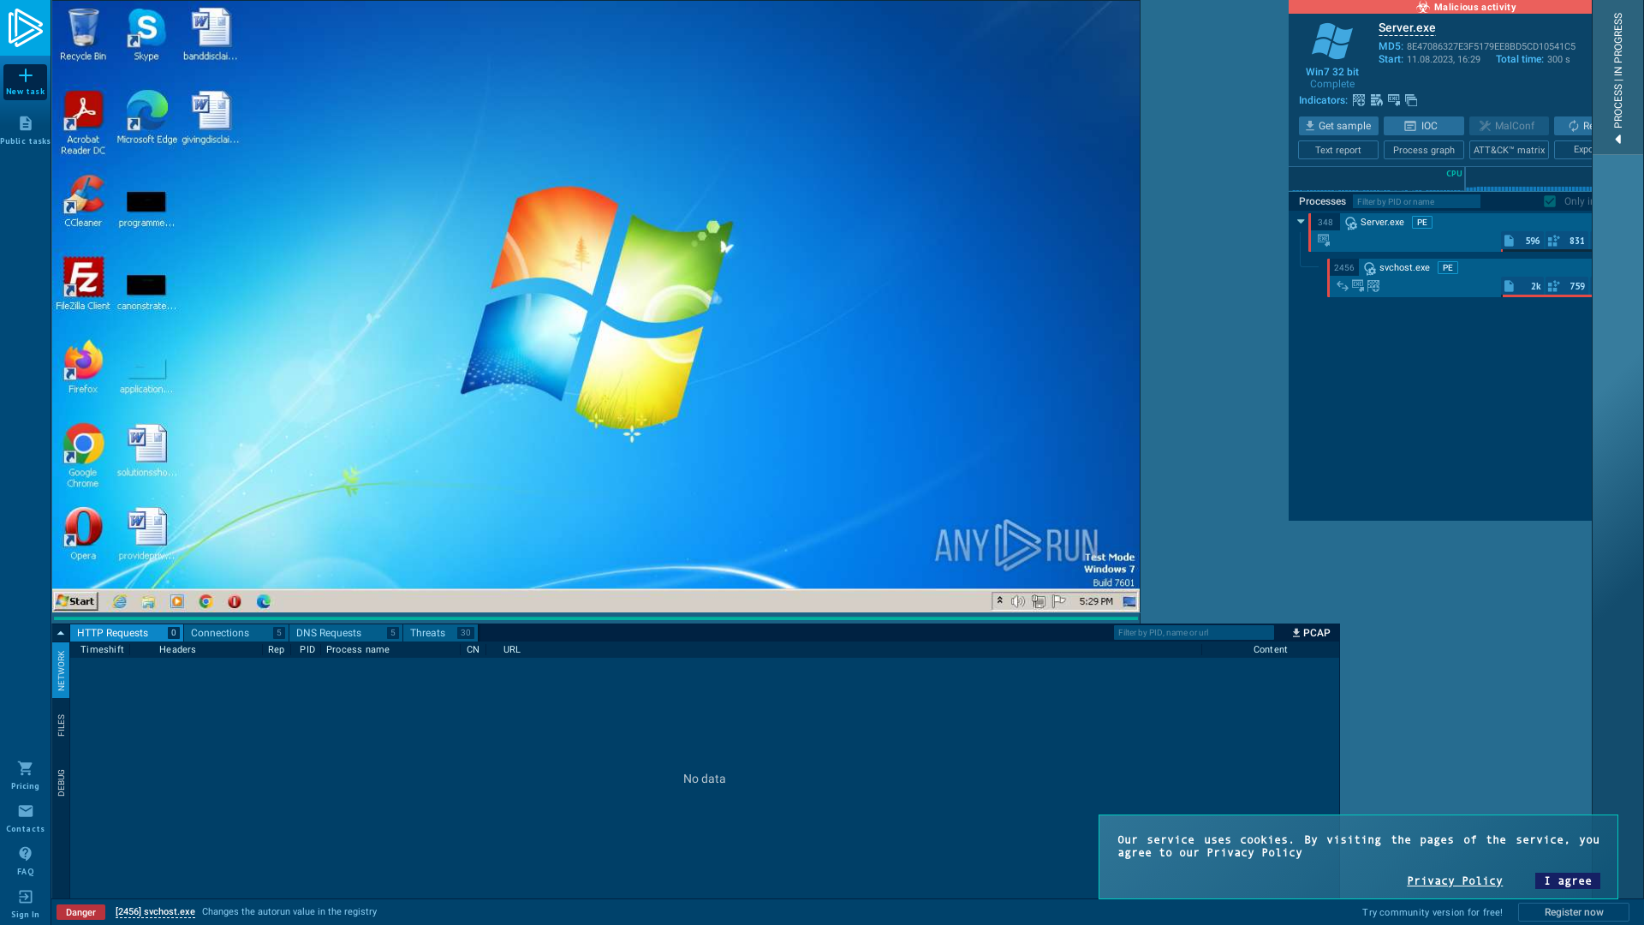The height and width of the screenshot is (925, 1644).
Task: Click the EXE drop indicator icon
Action: coord(1394,100)
